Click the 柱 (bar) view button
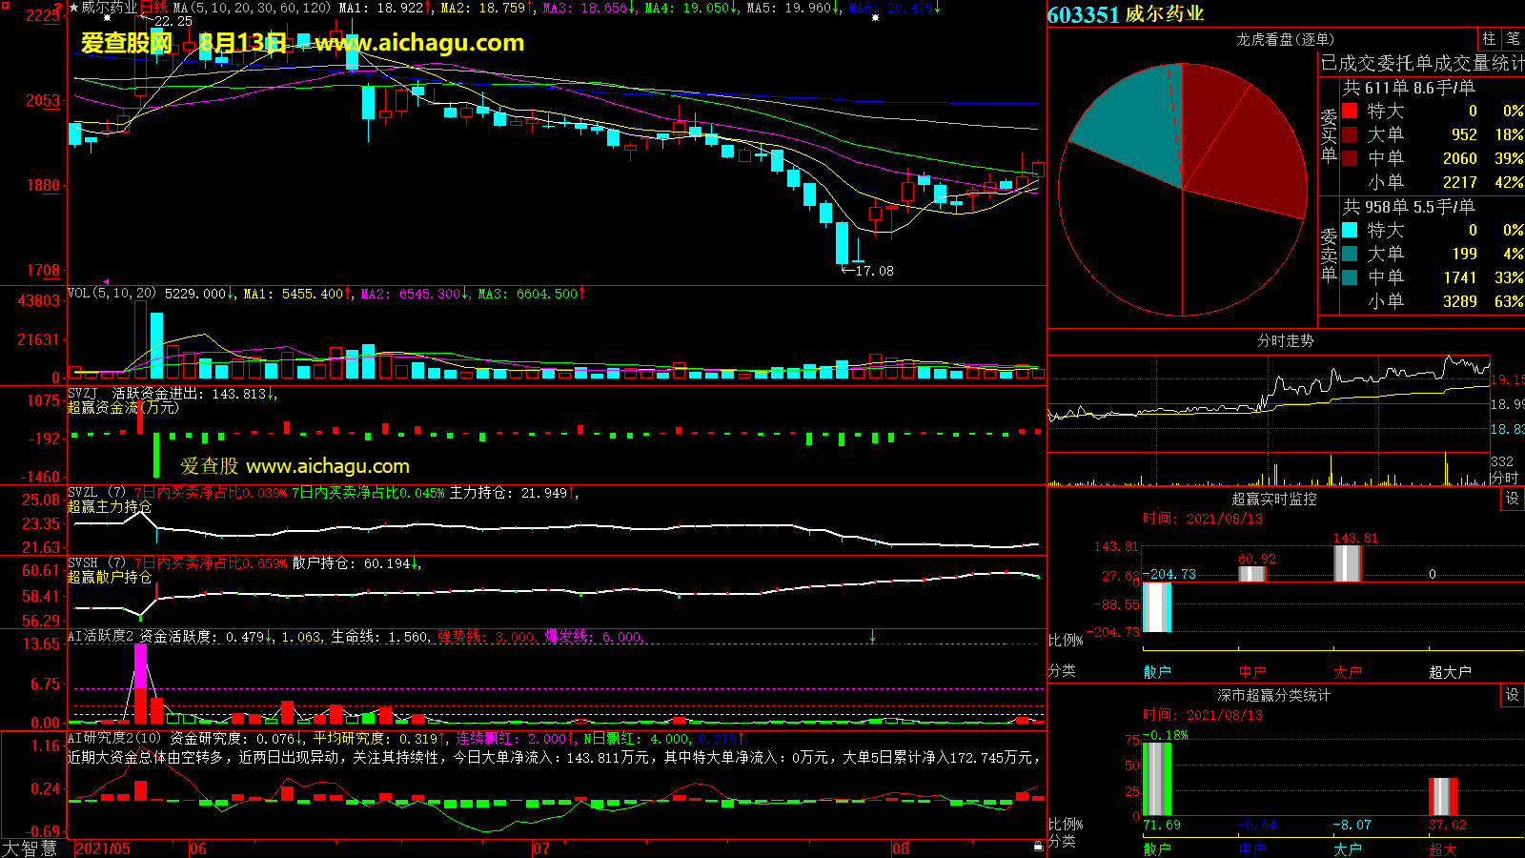Viewport: 1525px width, 858px height. click(1489, 39)
